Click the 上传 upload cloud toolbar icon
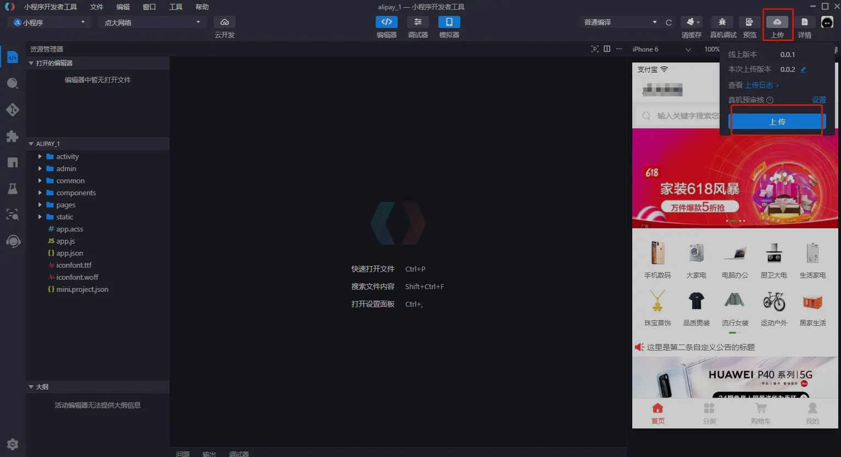 pos(777,22)
